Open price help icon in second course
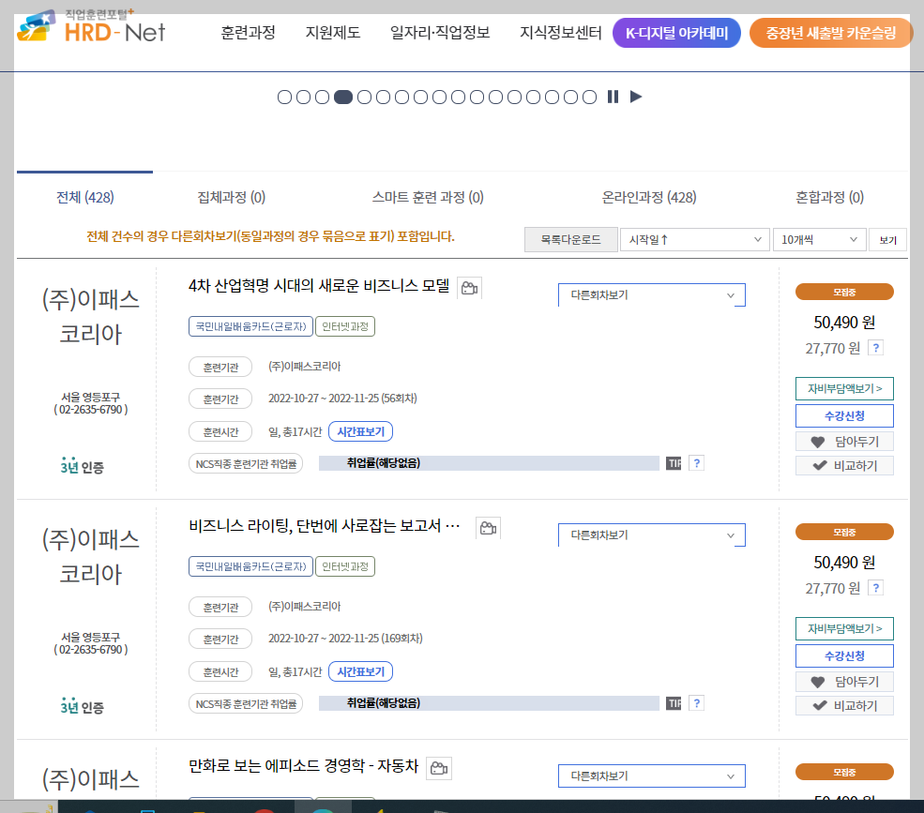Image resolution: width=924 pixels, height=813 pixels. pos(875,587)
